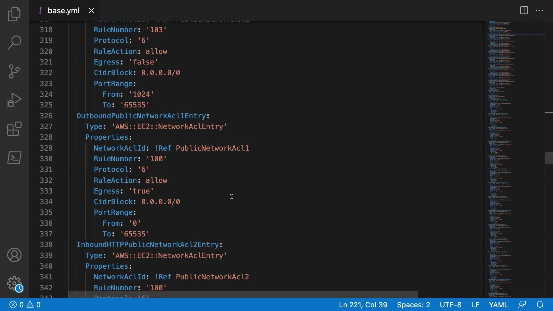
Task: Open the Spaces: 2 indentation selector
Action: click(413, 305)
